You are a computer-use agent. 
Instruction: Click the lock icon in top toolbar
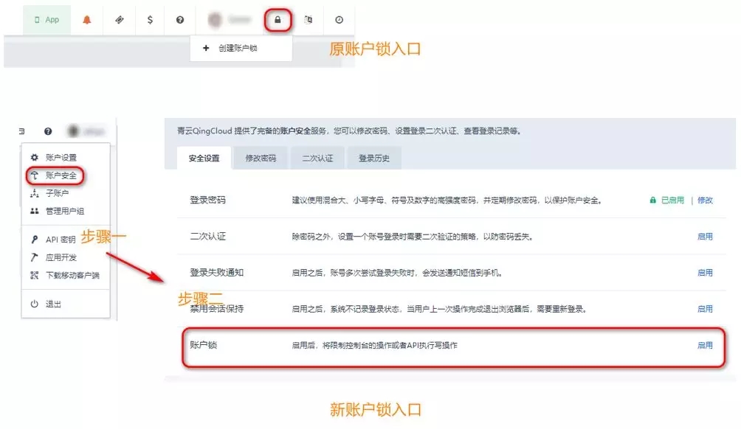(278, 20)
